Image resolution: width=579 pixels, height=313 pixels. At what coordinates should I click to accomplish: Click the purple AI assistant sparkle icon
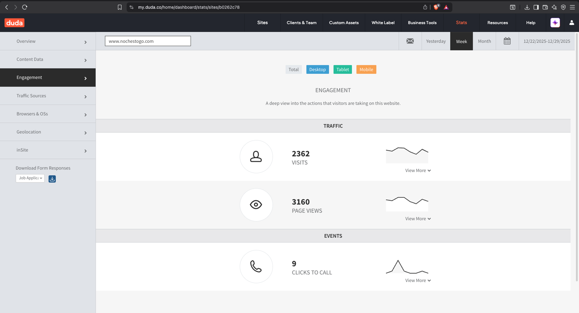point(555,23)
